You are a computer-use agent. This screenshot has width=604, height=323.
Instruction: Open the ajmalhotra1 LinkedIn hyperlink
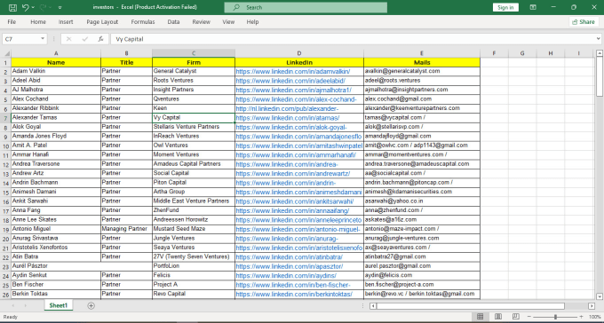[294, 91]
